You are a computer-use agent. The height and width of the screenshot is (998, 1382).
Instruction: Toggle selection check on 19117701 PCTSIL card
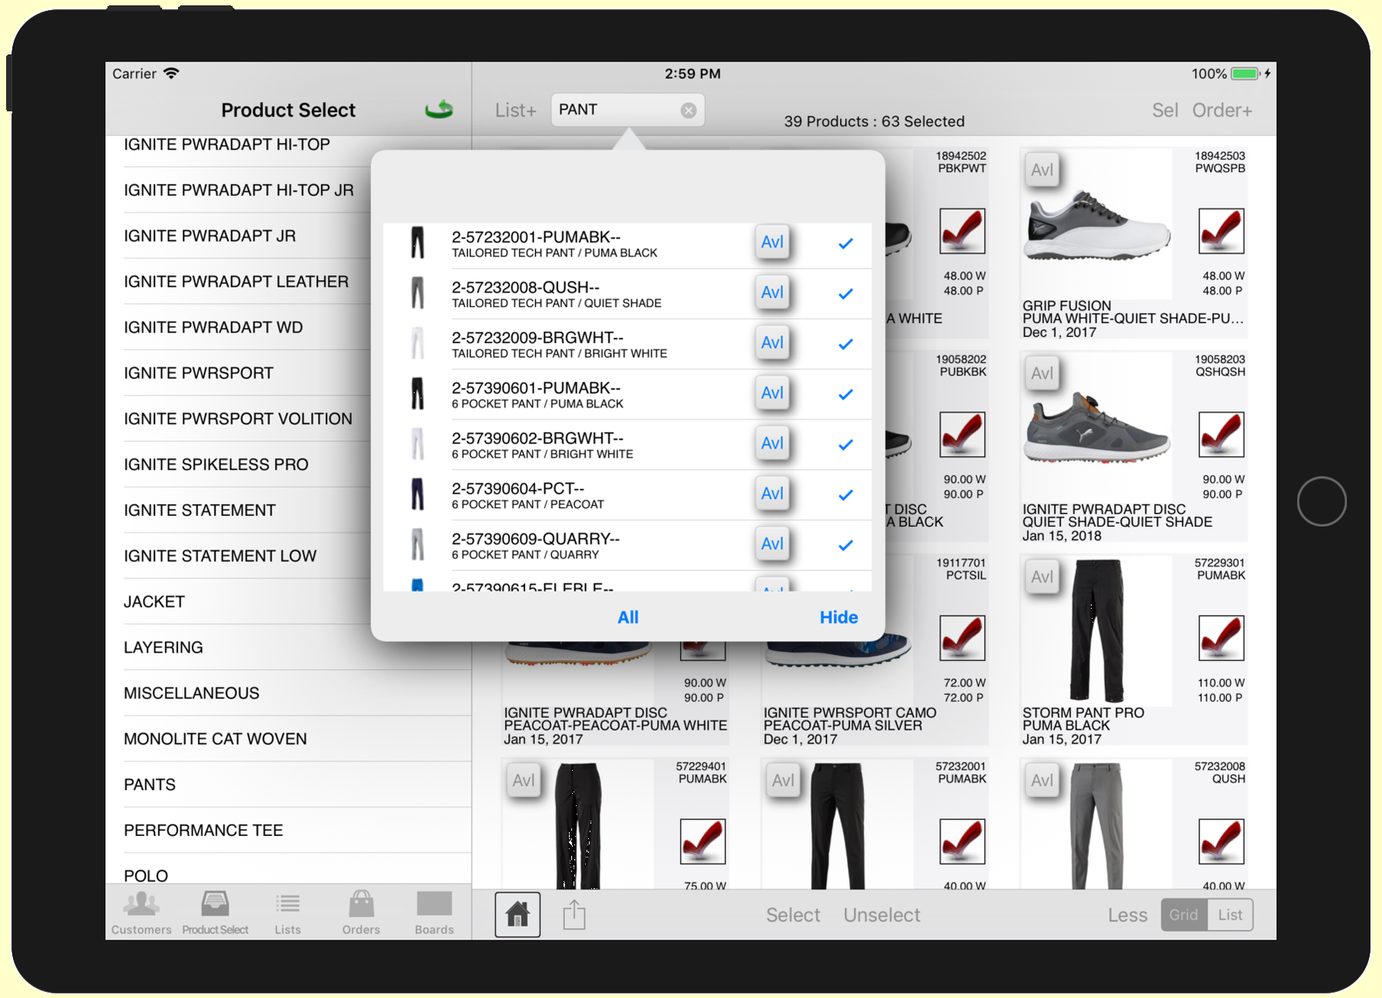(962, 638)
